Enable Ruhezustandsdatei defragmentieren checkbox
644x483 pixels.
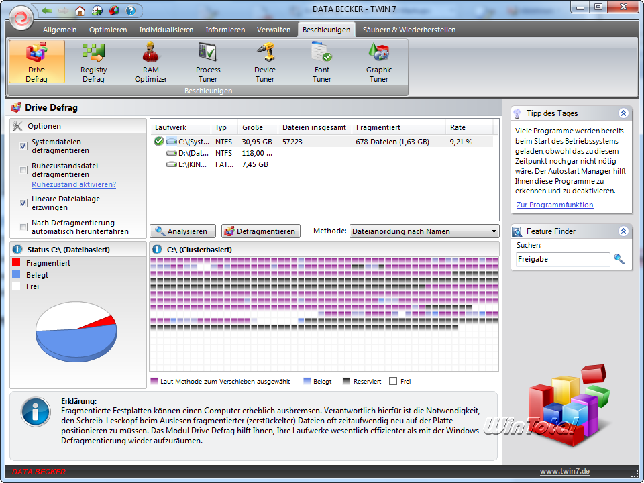[23, 170]
